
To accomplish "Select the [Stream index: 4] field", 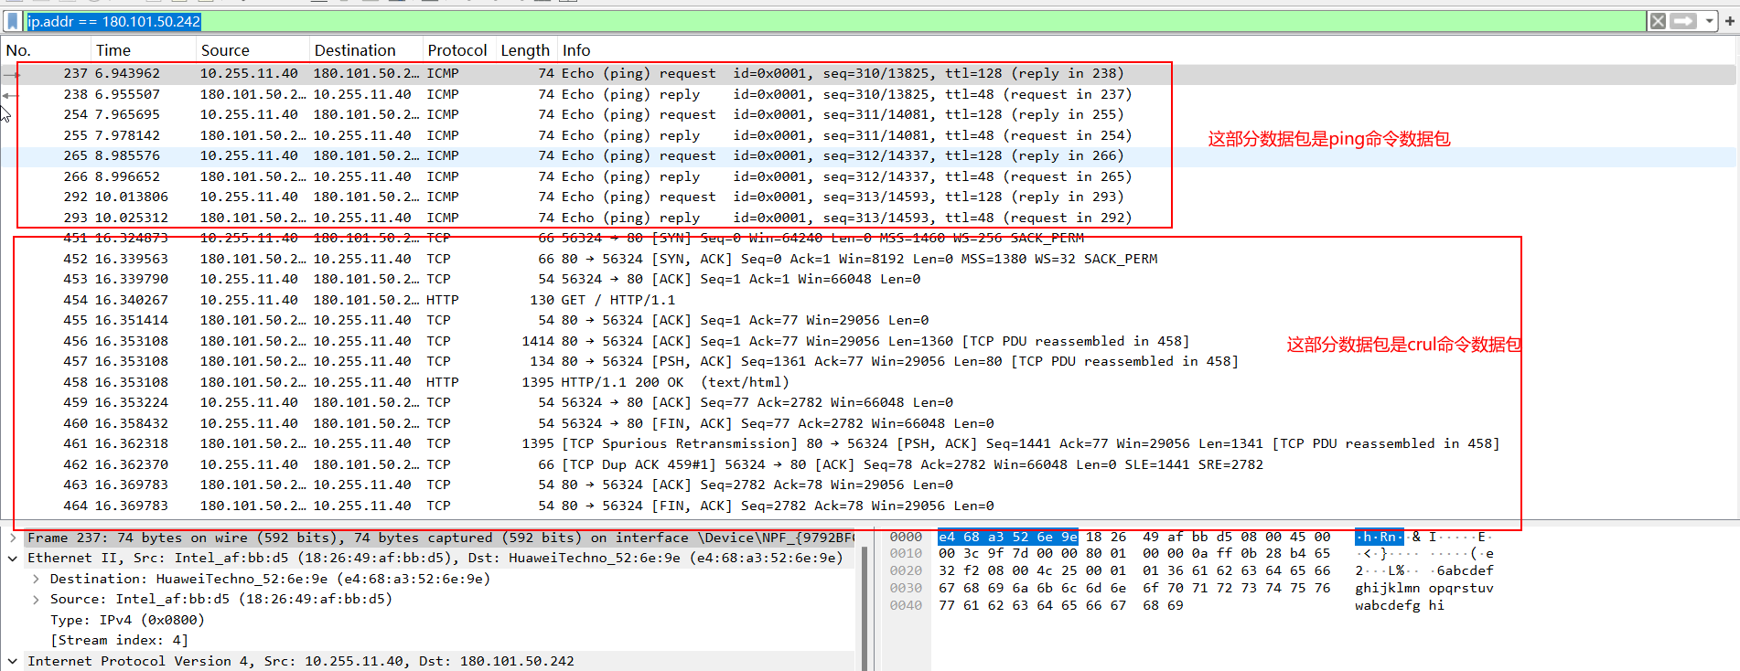I will [x=119, y=640].
